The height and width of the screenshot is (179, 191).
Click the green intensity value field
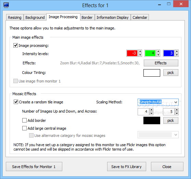click(150, 53)
